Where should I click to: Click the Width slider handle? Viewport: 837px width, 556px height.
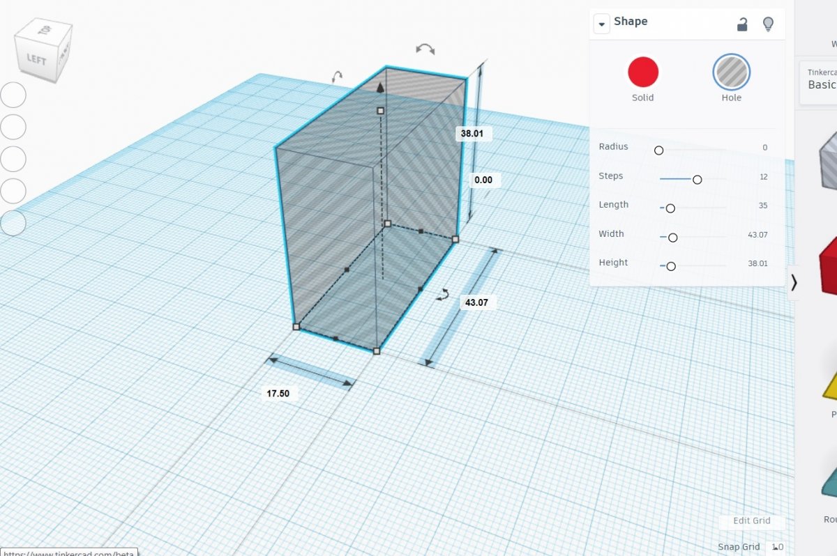coord(673,238)
